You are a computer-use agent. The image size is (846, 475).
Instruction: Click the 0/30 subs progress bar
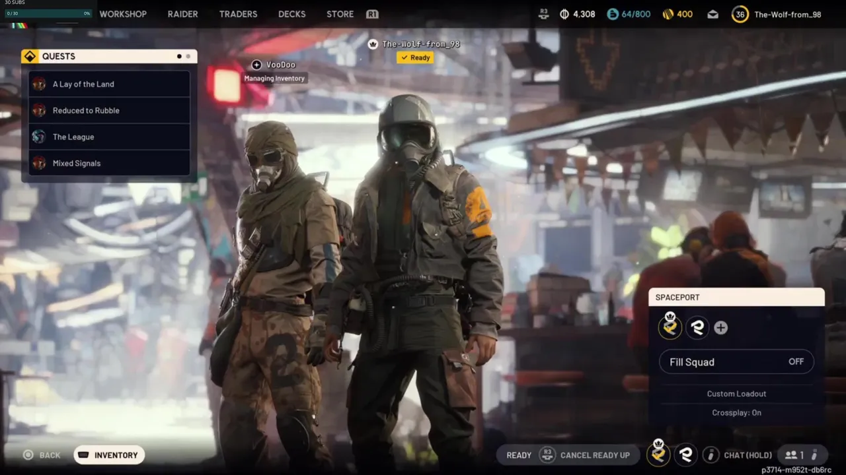point(48,13)
